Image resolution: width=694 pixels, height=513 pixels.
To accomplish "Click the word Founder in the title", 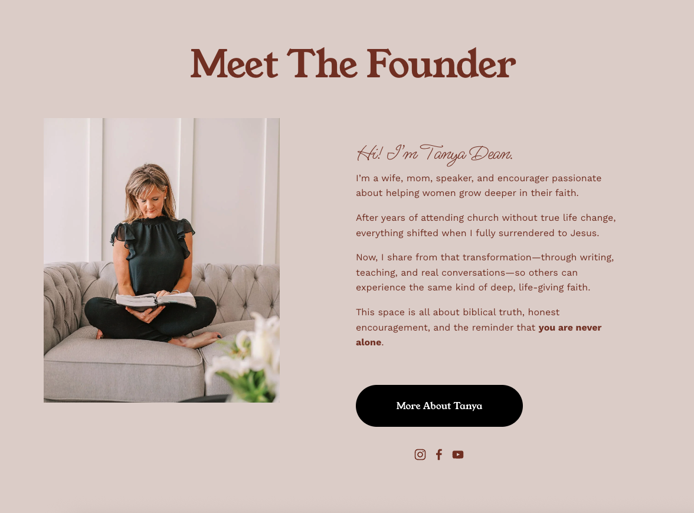I will [441, 64].
